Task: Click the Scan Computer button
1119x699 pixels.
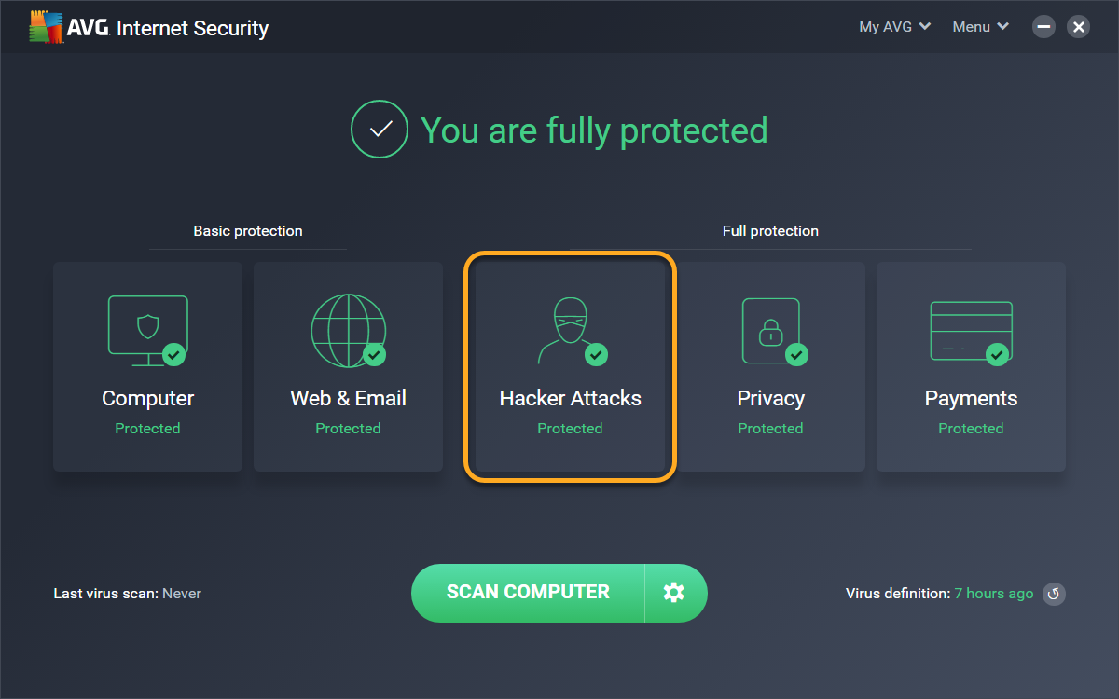Action: tap(528, 593)
